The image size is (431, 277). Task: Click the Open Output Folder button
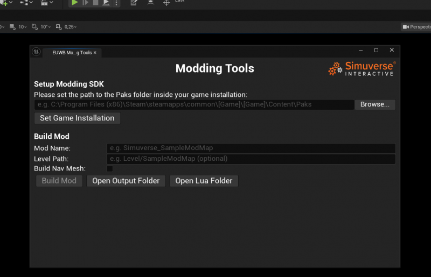pos(126,181)
